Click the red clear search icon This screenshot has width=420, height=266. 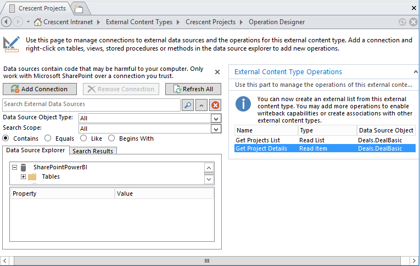(x=215, y=105)
